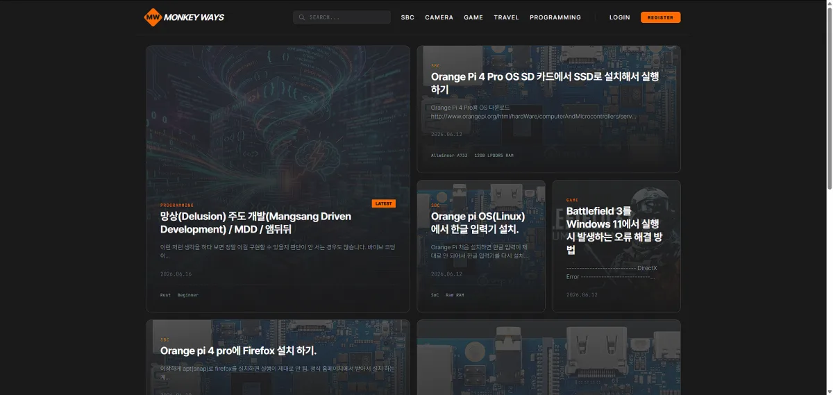Screen dimensions: 833x395
Task: Click the DirectX Error excerpt text
Action: [612, 272]
